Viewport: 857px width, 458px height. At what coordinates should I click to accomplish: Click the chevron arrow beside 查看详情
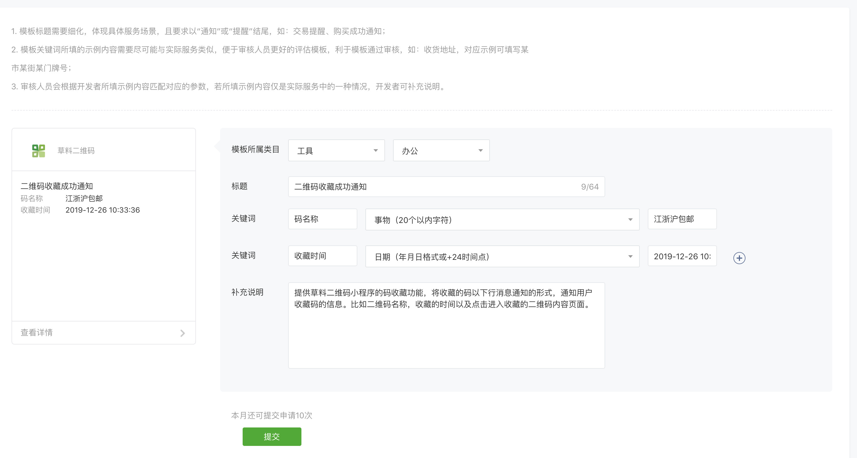point(182,333)
